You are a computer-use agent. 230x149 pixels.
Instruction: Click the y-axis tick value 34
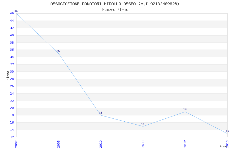pyautogui.click(x=12, y=57)
